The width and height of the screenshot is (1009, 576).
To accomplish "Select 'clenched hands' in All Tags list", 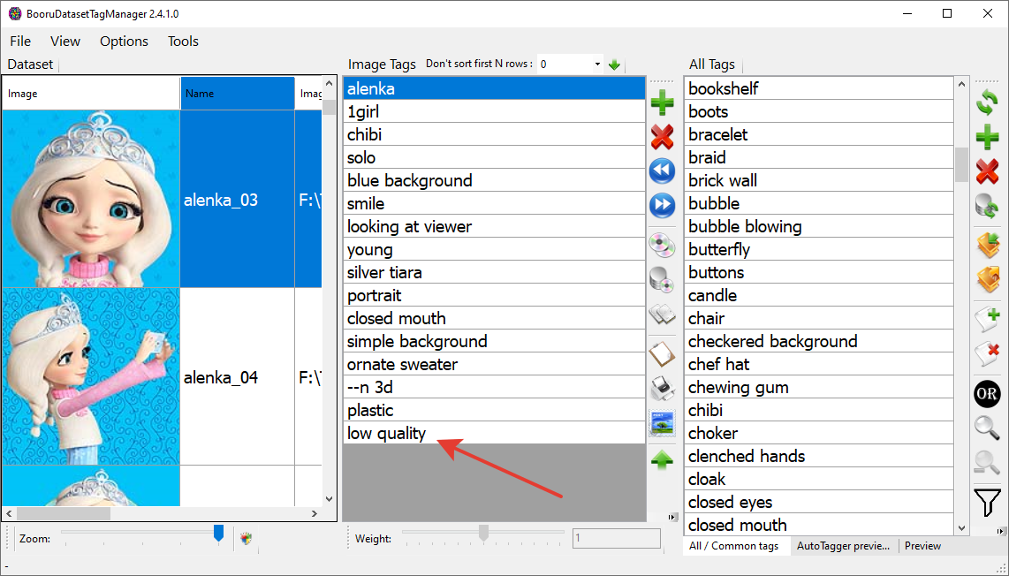I will (818, 457).
